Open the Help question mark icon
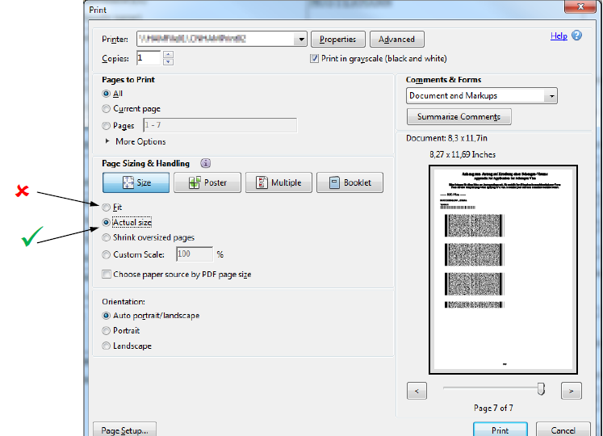603x436 pixels. pos(577,36)
